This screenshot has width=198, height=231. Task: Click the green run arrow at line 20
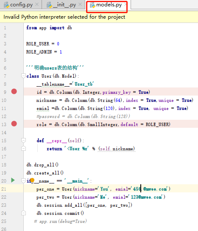coord(13,180)
